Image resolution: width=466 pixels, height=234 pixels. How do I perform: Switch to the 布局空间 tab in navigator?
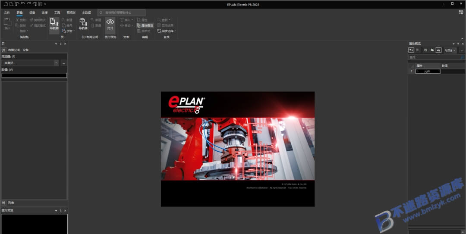[14, 50]
